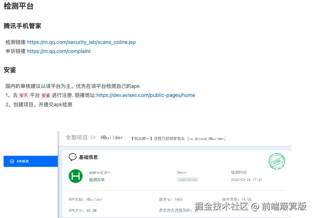Viewport: 313px width, 218px height.
Task: Go to 全部项目 breadcrumb
Action: (x=77, y=138)
